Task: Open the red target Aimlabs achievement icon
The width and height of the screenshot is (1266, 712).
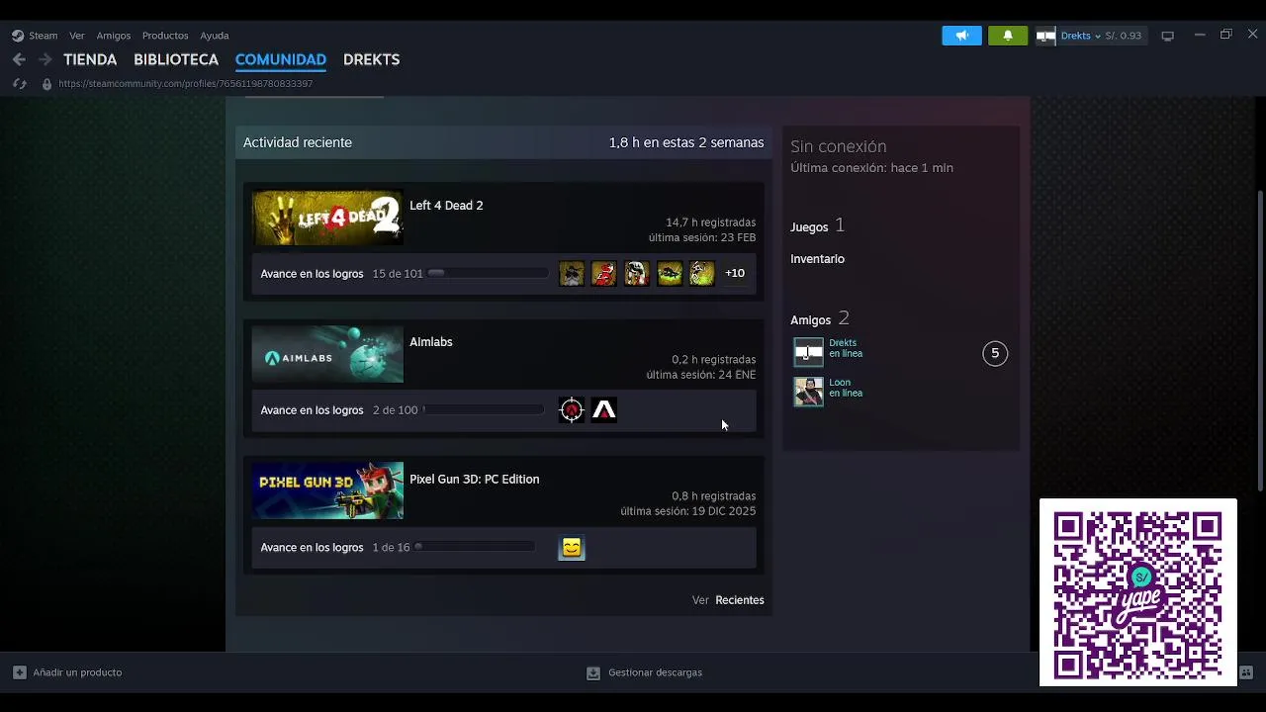Action: [x=572, y=410]
